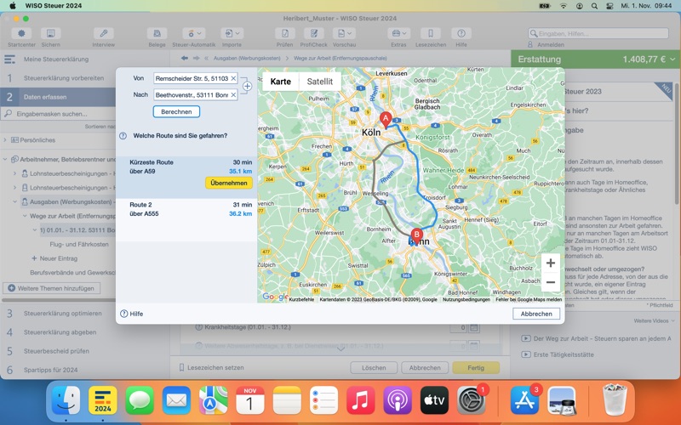Open the Steuer-Automatik toolbar dropdown
Image resolution: width=681 pixels, height=425 pixels.
(194, 33)
